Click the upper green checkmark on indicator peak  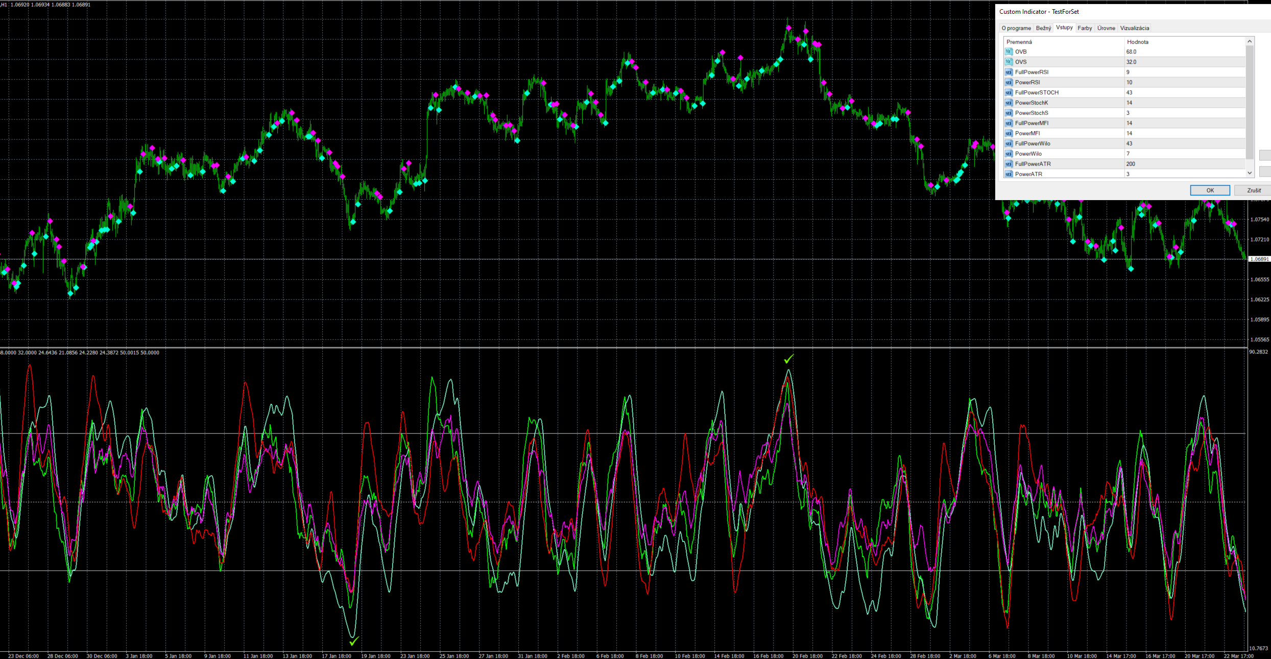(x=789, y=359)
